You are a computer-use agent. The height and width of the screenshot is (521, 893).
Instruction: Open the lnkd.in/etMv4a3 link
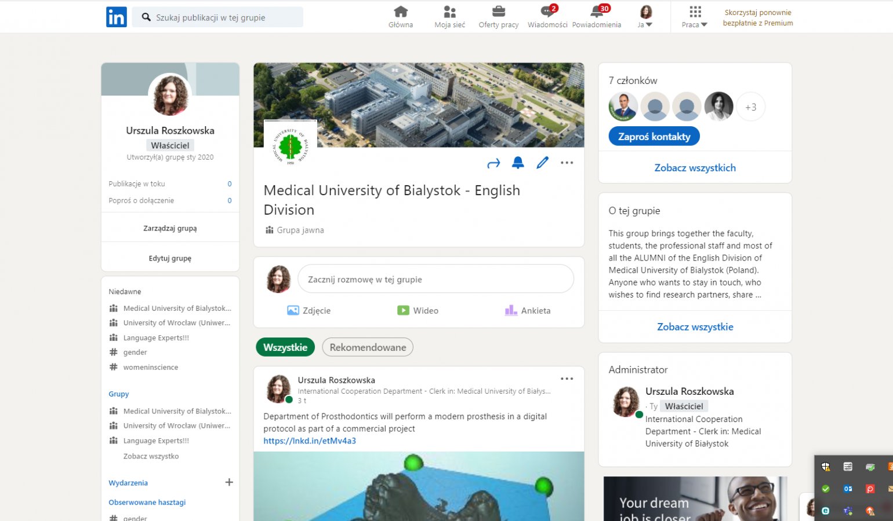tap(310, 441)
